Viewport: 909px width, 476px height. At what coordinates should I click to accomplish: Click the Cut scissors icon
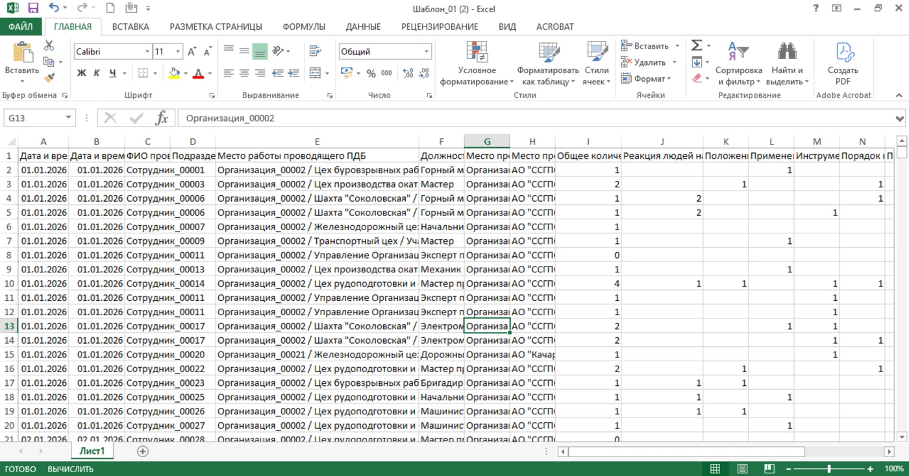click(49, 46)
